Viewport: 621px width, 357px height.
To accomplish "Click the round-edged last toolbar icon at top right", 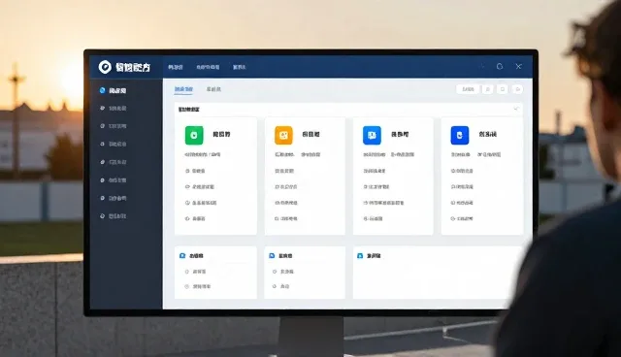I will [x=517, y=89].
